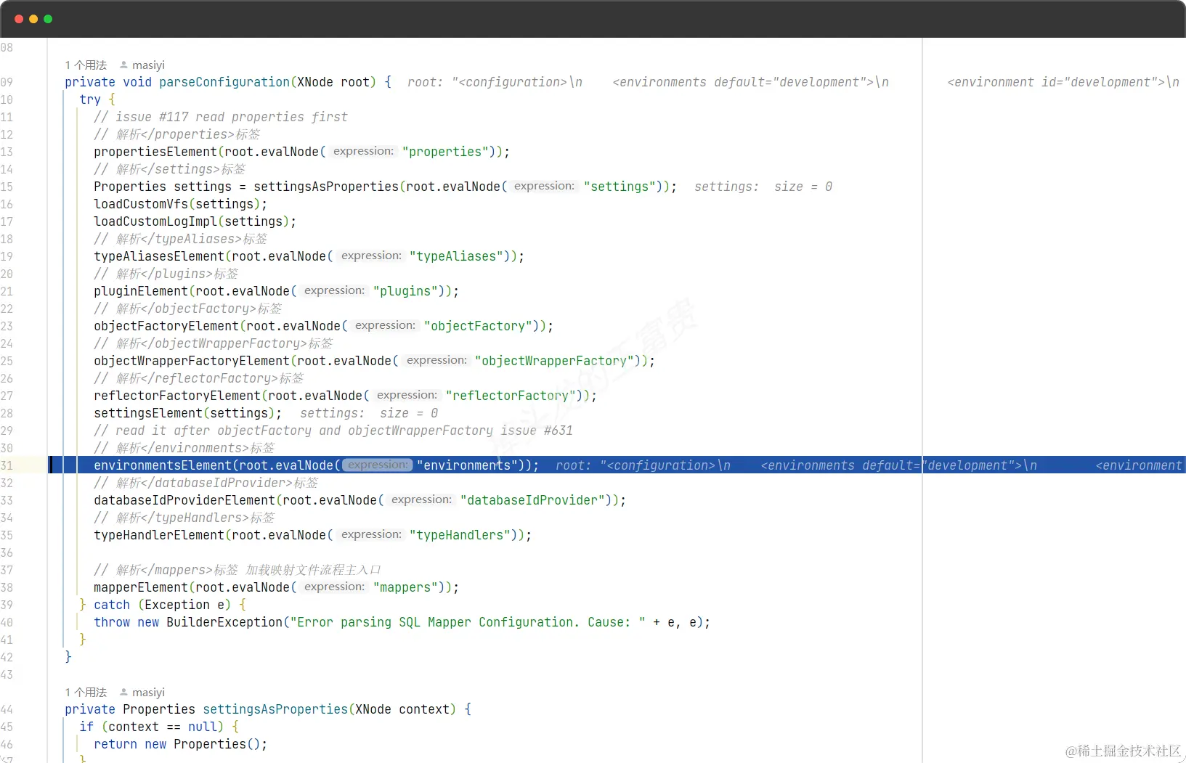The height and width of the screenshot is (763, 1186).
Task: Open the '1 个用法' usages hint above settingsAsProperties
Action: (x=86, y=692)
